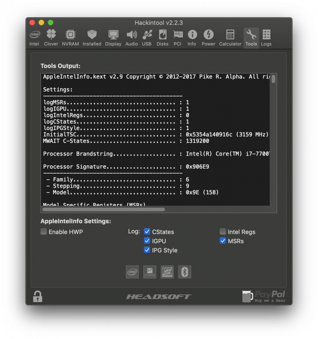
Task: Click the logIPGStyle output line
Action: [x=116, y=128]
